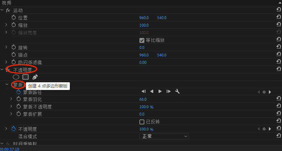Track selected mask forward one frame
Viewport: 282px width, 151px height.
point(168,91)
